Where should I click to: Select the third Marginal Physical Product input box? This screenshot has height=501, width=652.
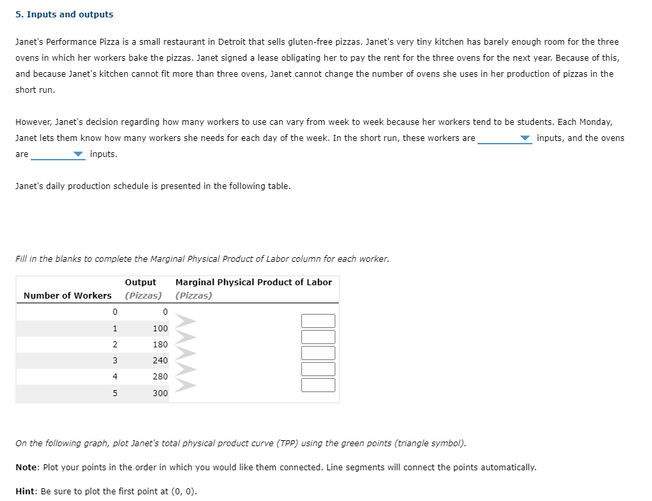(x=319, y=353)
